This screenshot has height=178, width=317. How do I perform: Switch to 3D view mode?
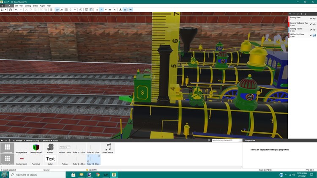tap(57, 9)
